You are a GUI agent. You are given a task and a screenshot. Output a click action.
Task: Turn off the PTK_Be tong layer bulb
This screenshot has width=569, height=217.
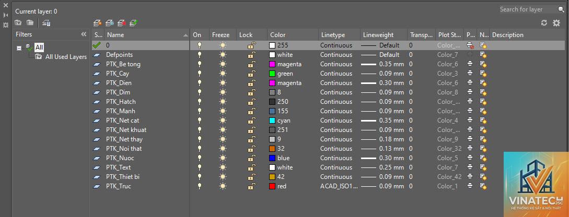[199, 64]
